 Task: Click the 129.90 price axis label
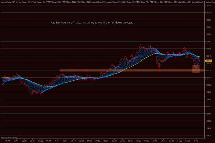pos(208,92)
